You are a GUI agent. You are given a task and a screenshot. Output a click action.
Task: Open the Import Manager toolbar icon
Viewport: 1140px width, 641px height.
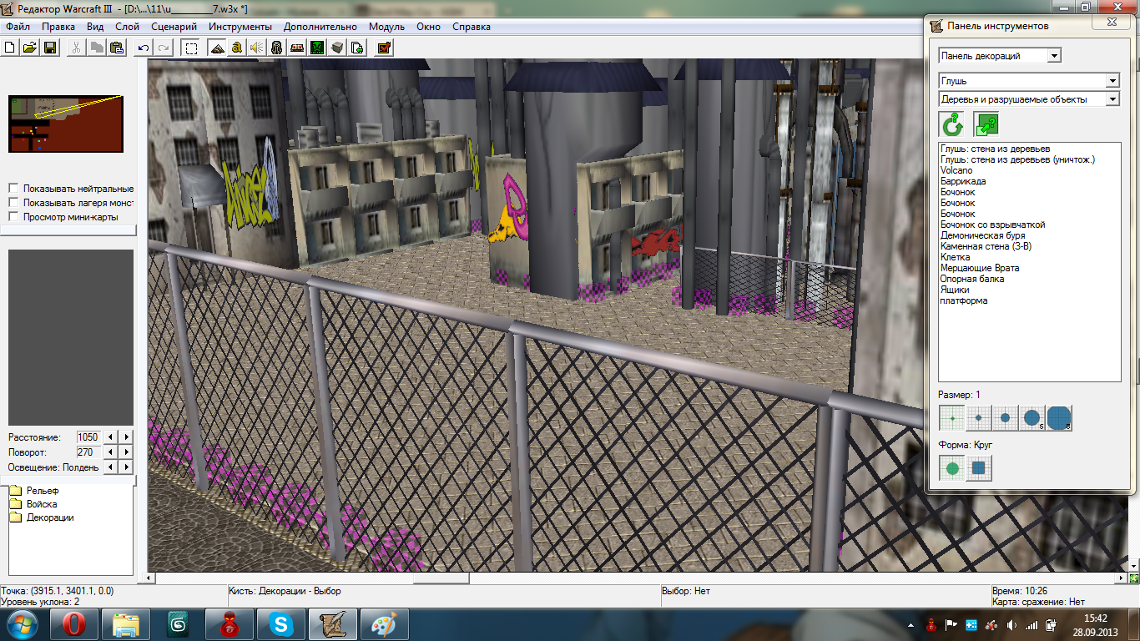[357, 48]
